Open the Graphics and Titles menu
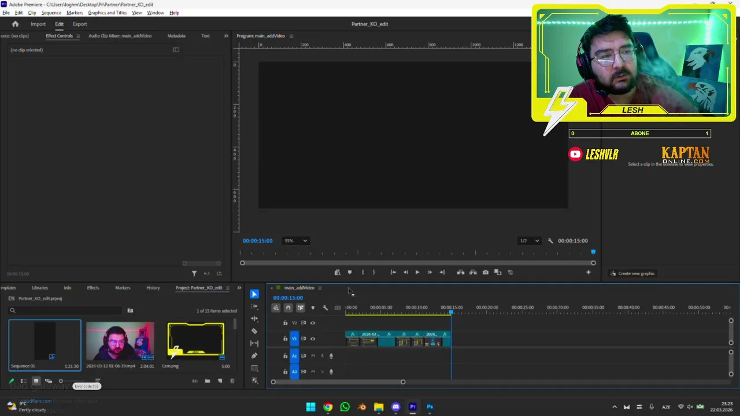The width and height of the screenshot is (740, 416). 108,13
